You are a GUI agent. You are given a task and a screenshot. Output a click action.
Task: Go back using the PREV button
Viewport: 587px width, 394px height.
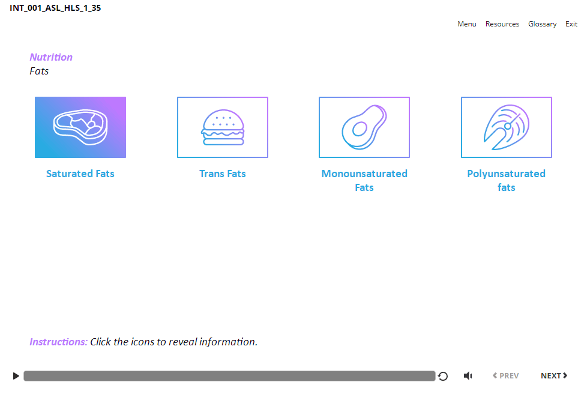pyautogui.click(x=505, y=376)
